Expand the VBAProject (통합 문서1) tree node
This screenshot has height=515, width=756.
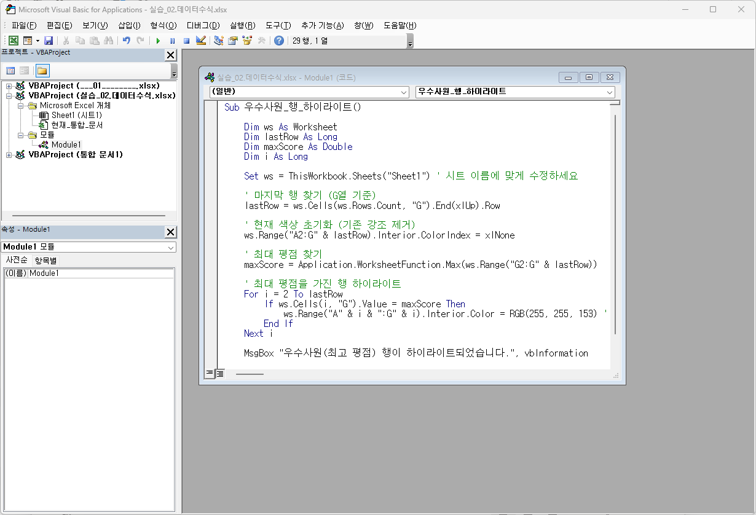pyautogui.click(x=9, y=155)
